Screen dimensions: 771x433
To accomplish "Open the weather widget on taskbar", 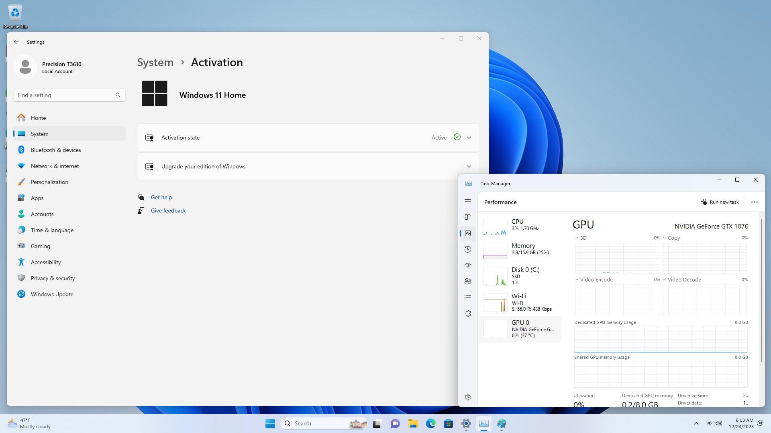I will click(x=29, y=423).
